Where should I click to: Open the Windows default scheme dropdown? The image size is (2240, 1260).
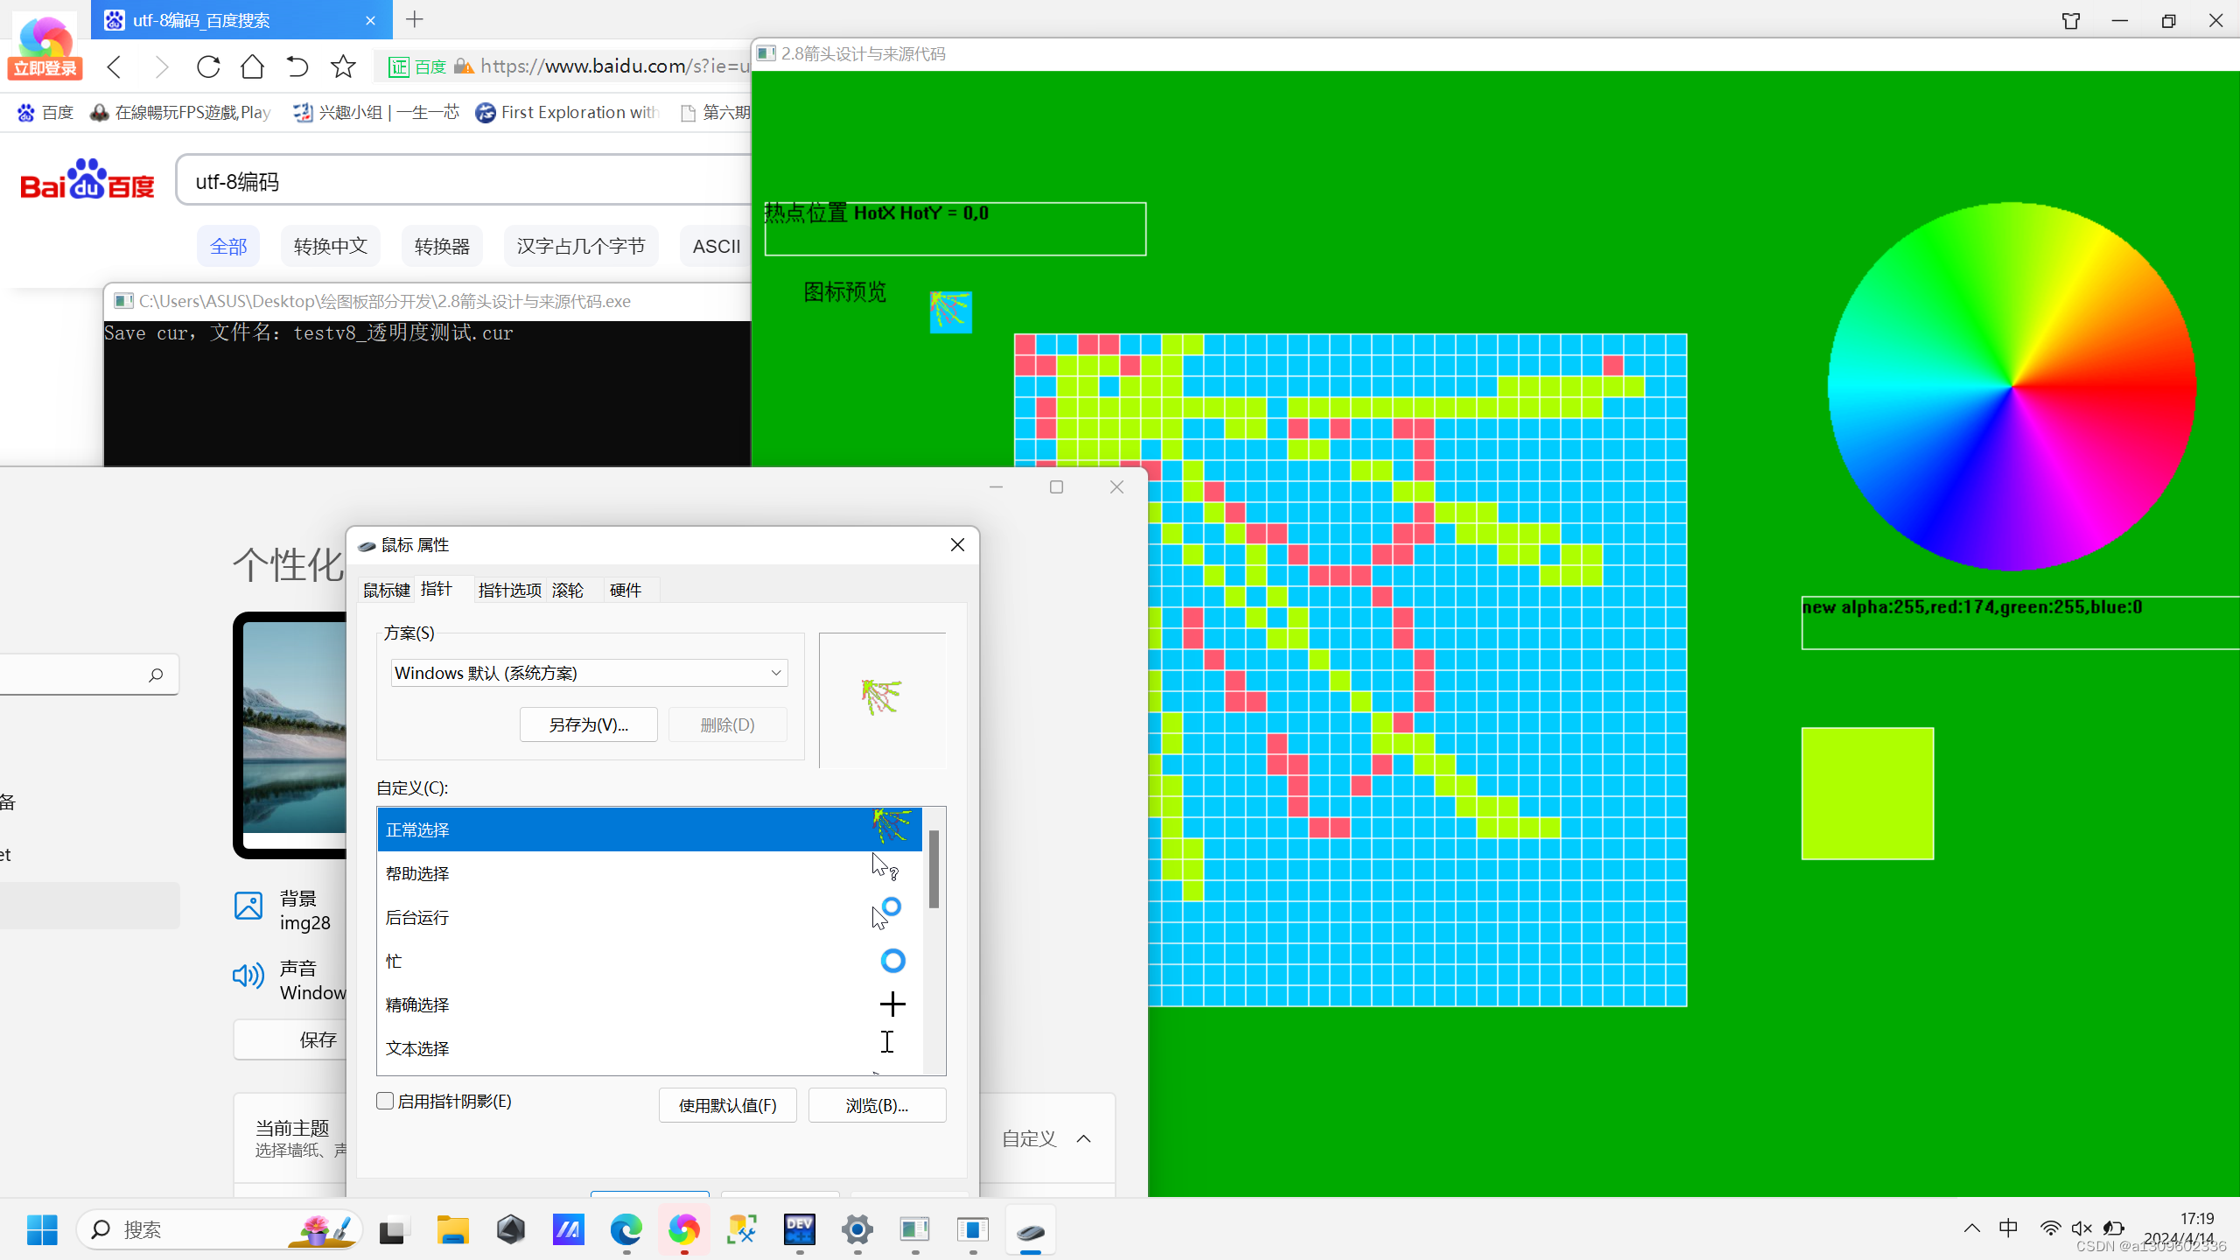click(589, 673)
